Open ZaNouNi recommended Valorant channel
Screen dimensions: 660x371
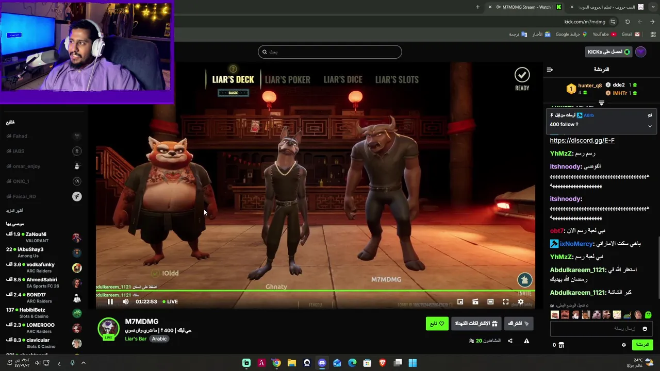(44, 237)
